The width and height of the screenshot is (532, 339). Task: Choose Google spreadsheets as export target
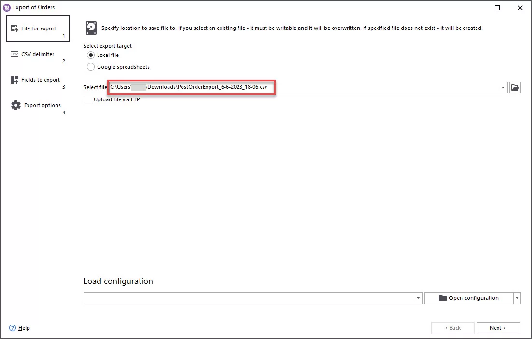[x=90, y=67]
